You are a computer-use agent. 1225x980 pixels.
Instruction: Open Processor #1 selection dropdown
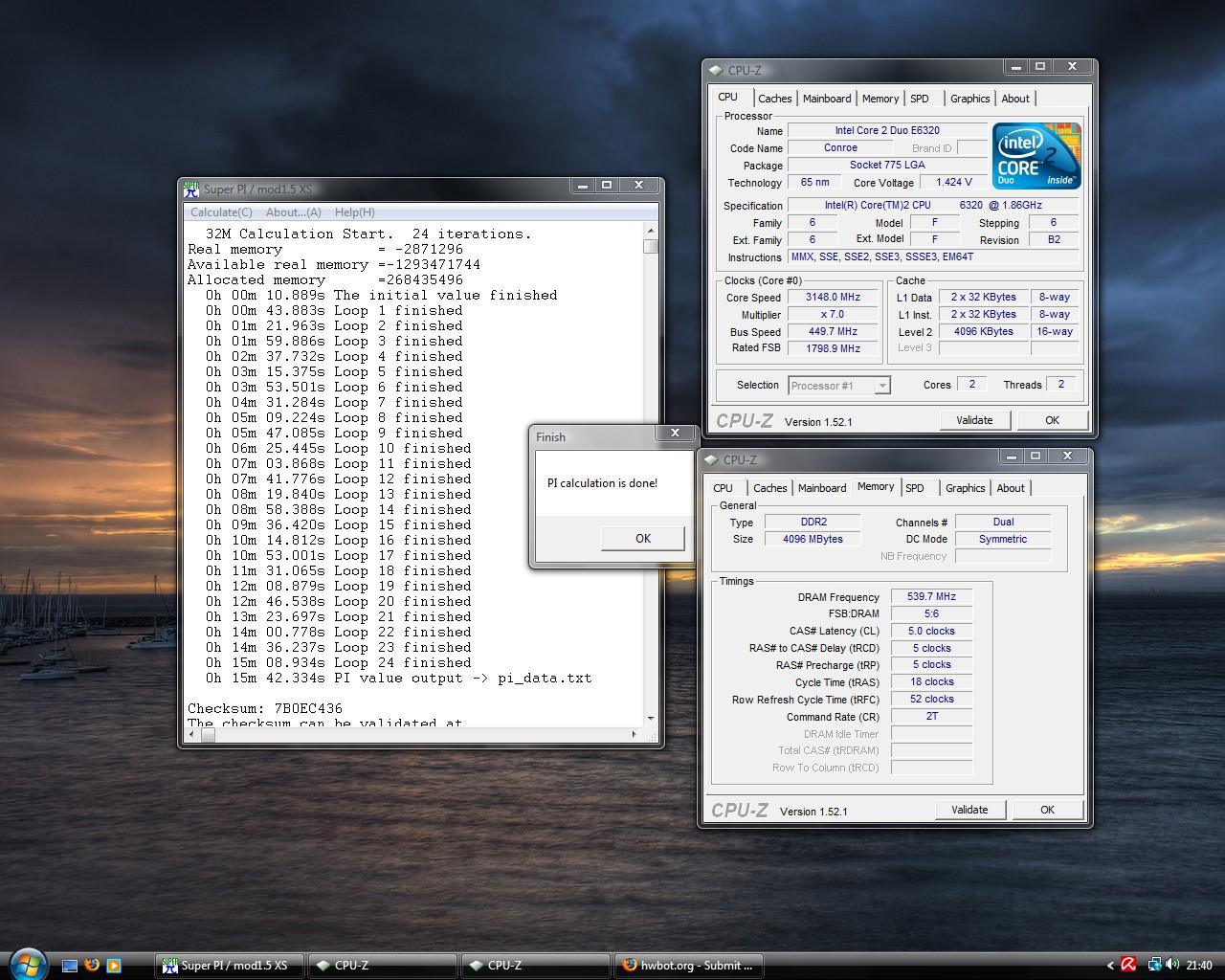point(838,386)
